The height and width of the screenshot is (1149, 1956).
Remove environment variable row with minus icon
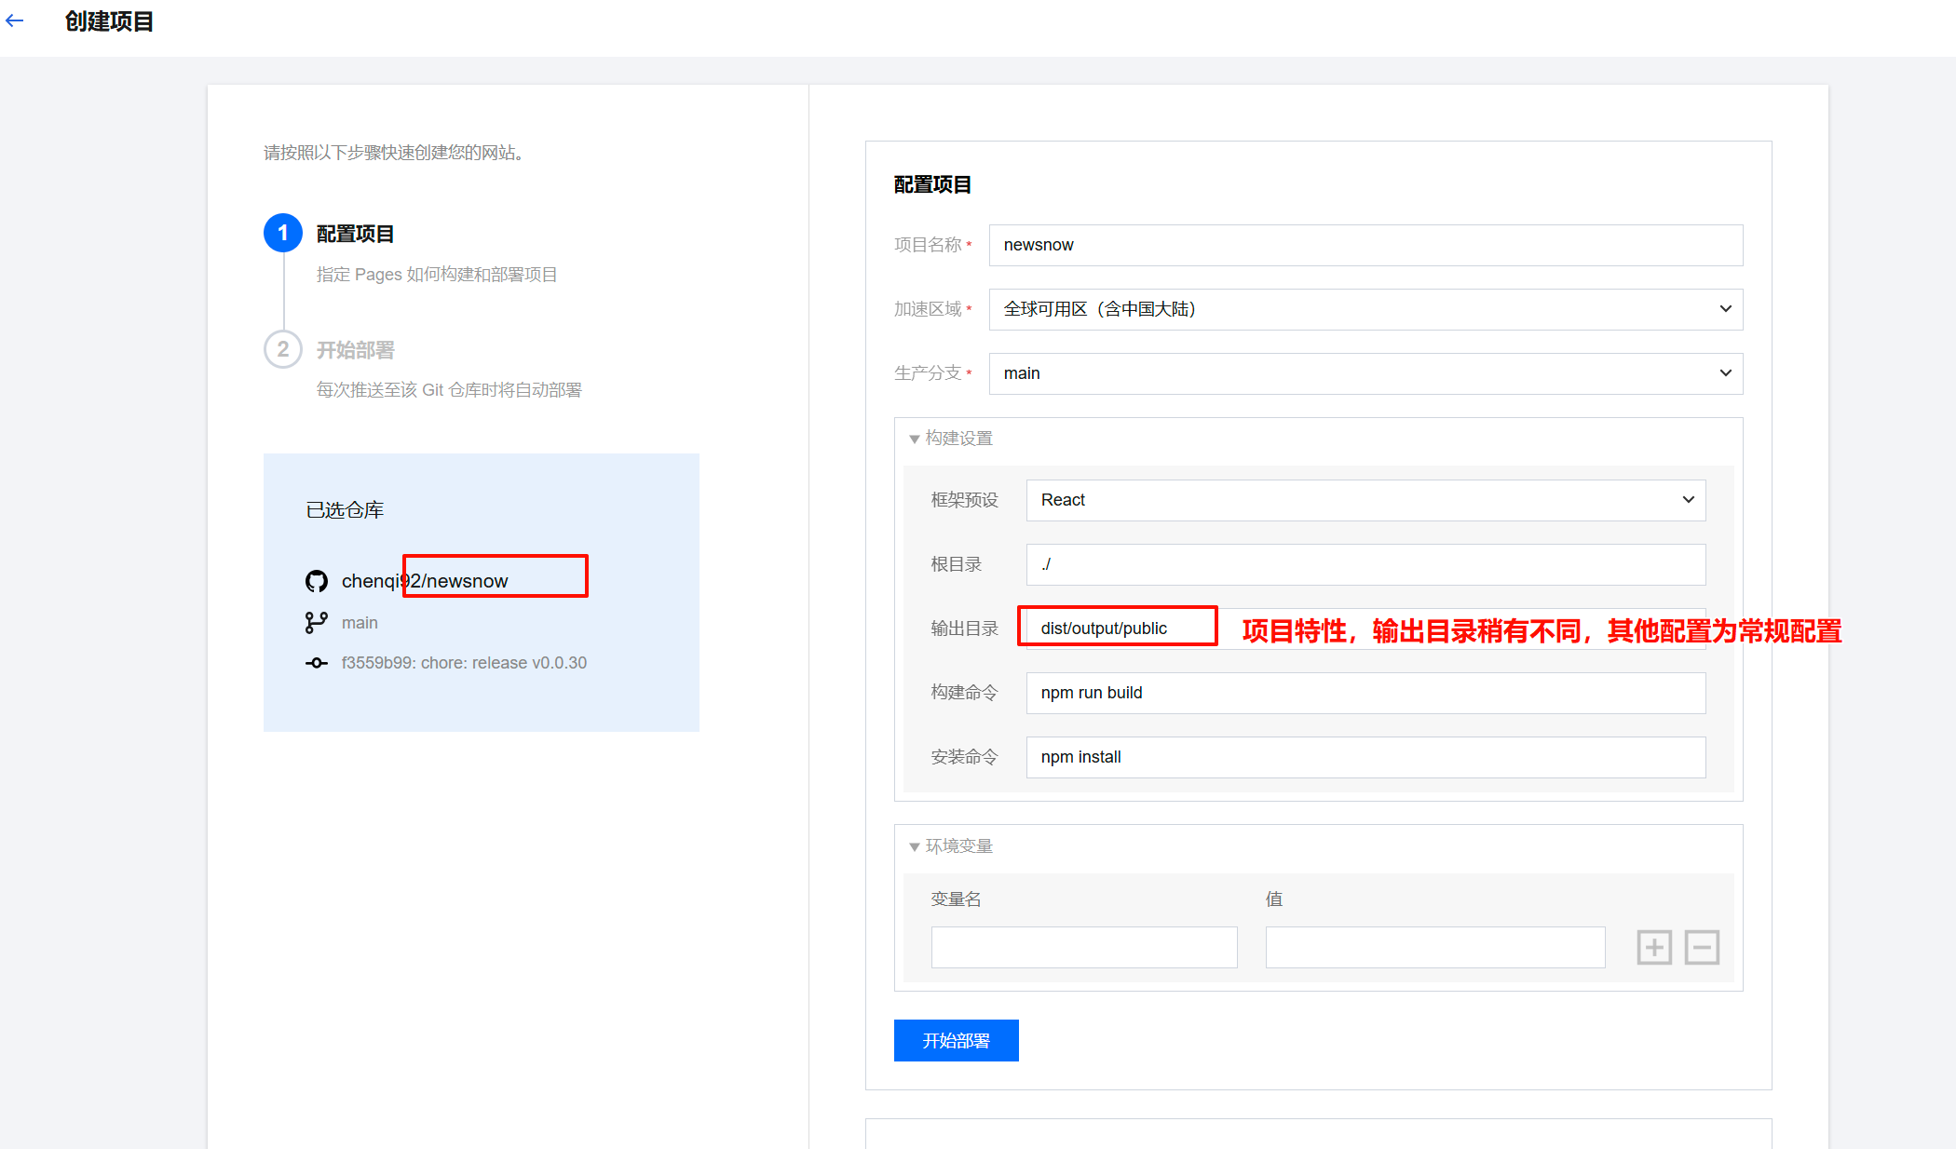(x=1702, y=948)
